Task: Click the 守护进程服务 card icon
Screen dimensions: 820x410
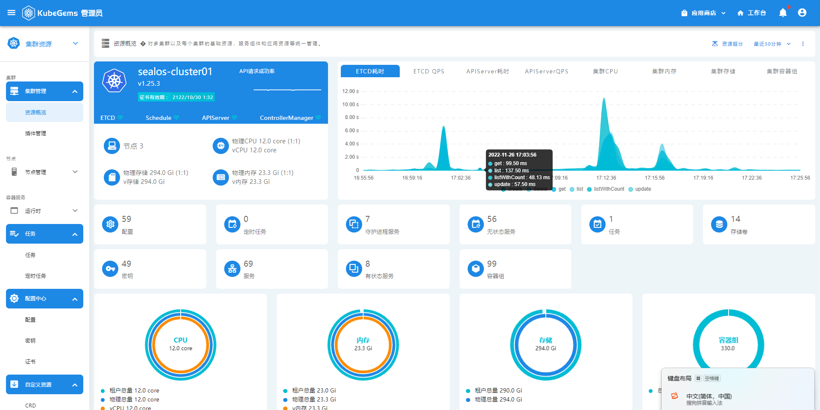Action: [x=354, y=224]
